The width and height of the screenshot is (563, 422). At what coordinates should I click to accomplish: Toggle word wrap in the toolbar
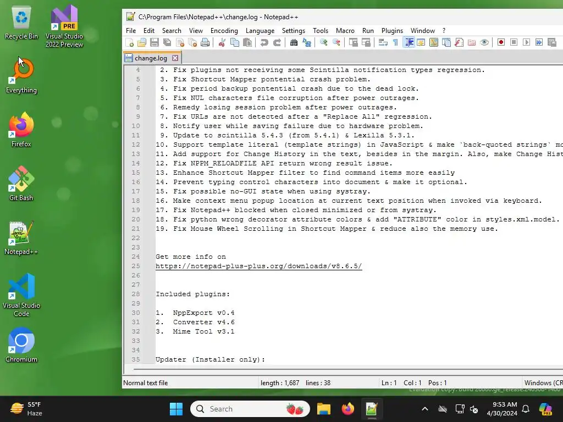pyautogui.click(x=383, y=43)
